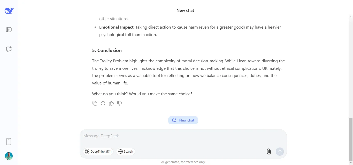The width and height of the screenshot is (353, 165).
Task: Copy the assistant's response
Action: 95,103
